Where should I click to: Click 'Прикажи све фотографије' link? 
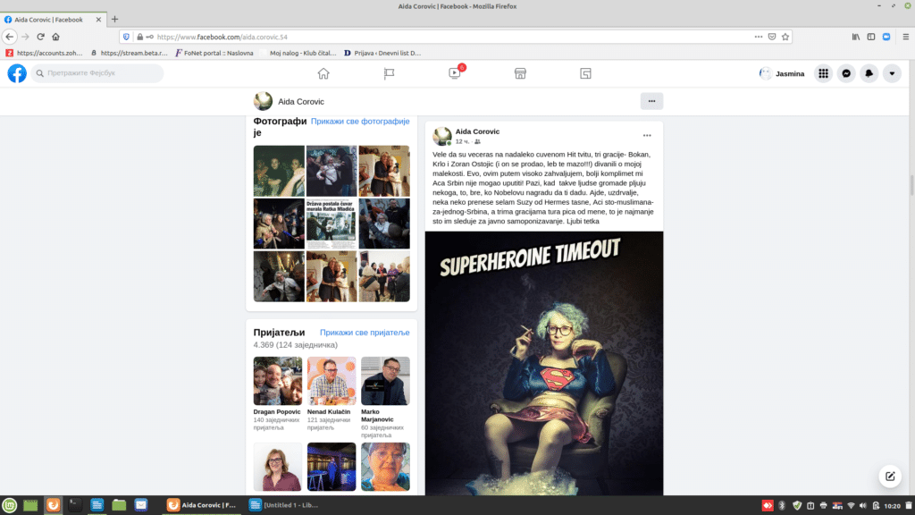click(360, 121)
